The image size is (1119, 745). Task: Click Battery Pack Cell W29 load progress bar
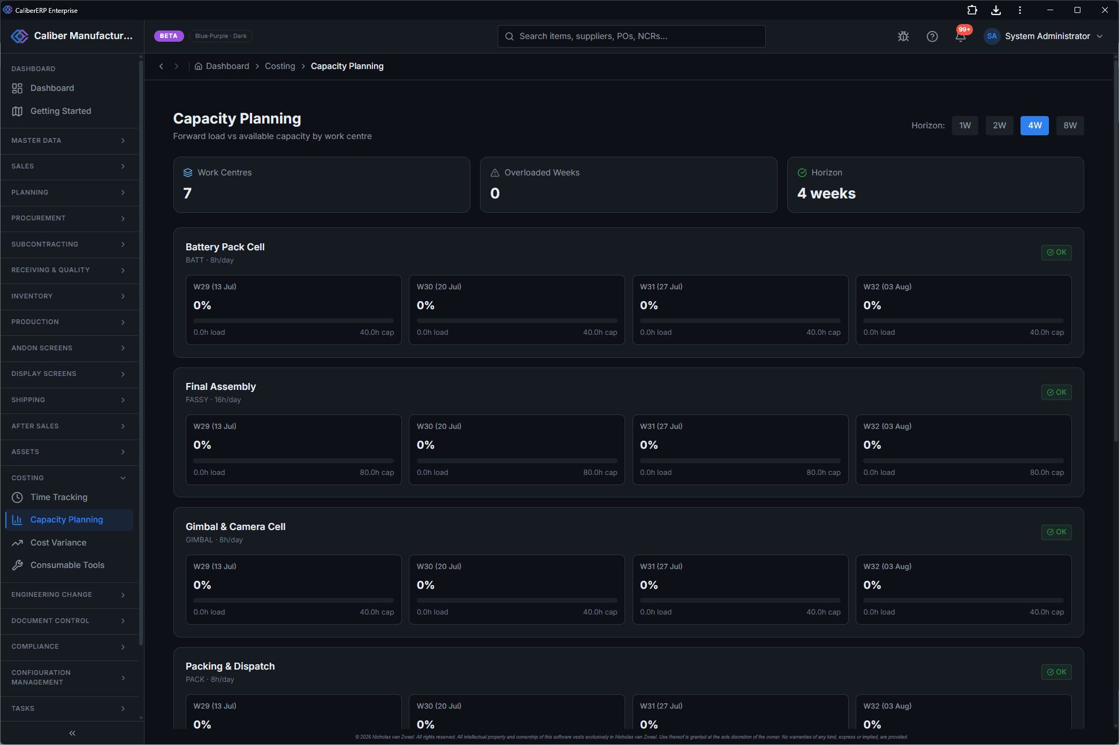(293, 321)
